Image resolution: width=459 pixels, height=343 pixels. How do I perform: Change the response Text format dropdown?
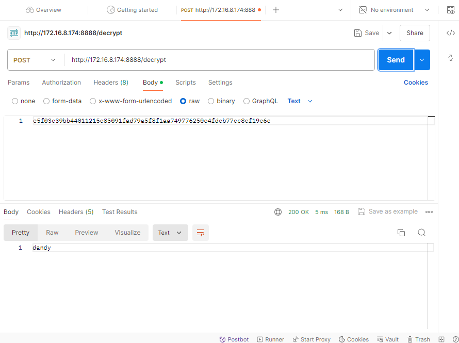click(170, 233)
